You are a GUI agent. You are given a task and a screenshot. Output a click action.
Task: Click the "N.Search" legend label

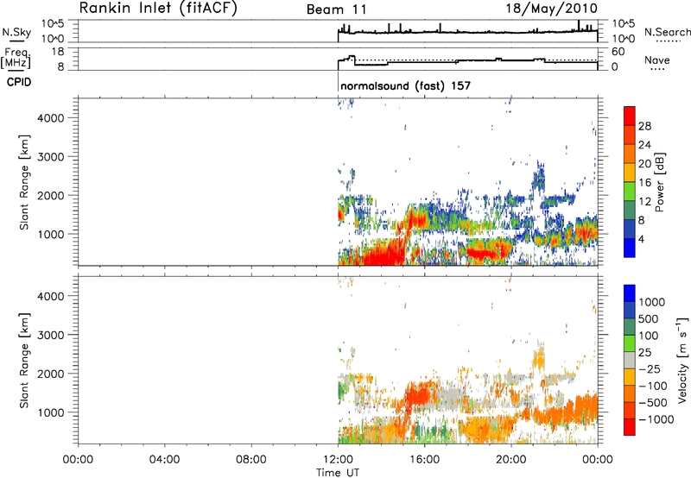(x=667, y=32)
